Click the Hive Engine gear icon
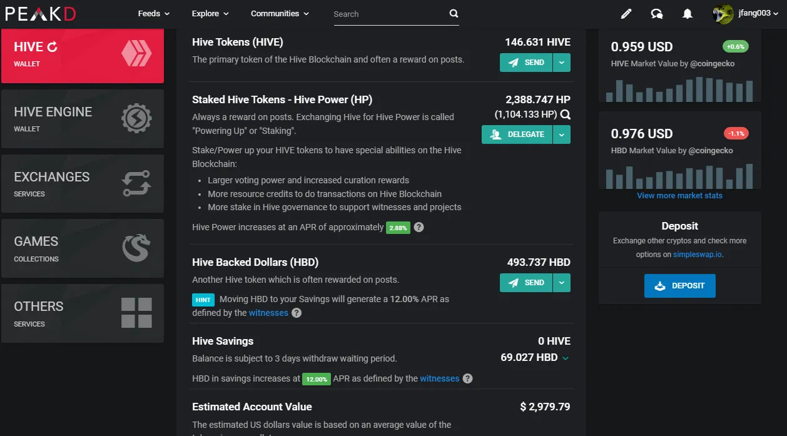Image resolution: width=787 pixels, height=436 pixels. pyautogui.click(x=136, y=119)
